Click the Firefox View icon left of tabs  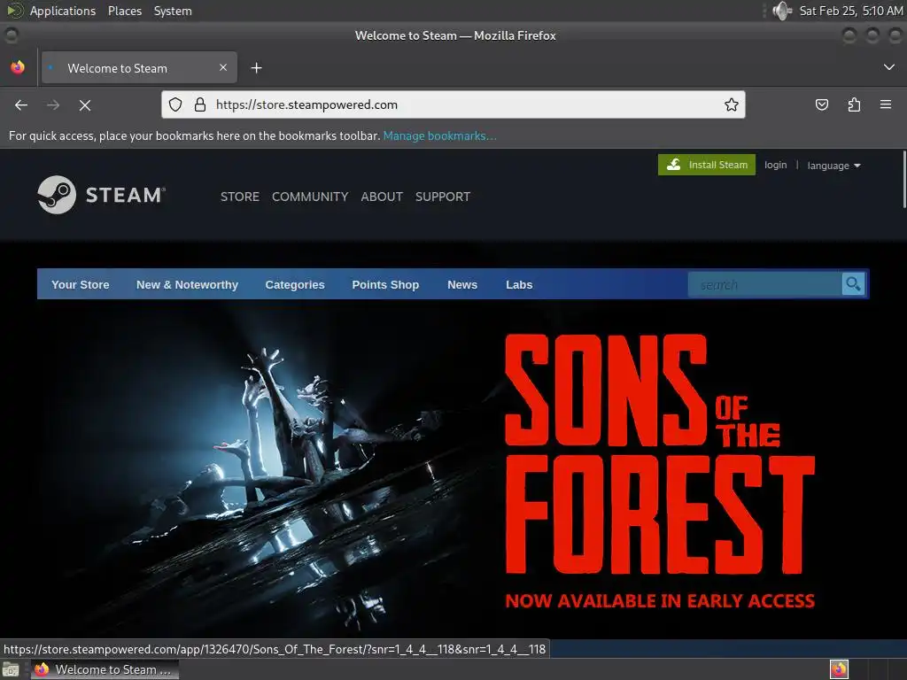tap(18, 67)
